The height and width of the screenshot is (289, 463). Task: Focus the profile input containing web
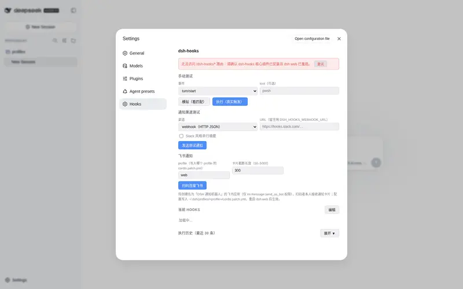204,175
